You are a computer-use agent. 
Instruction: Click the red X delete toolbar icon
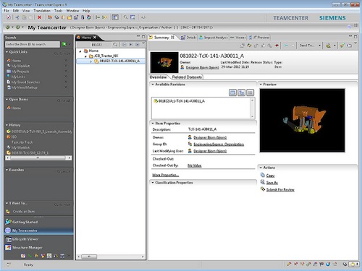[x=39, y=17]
